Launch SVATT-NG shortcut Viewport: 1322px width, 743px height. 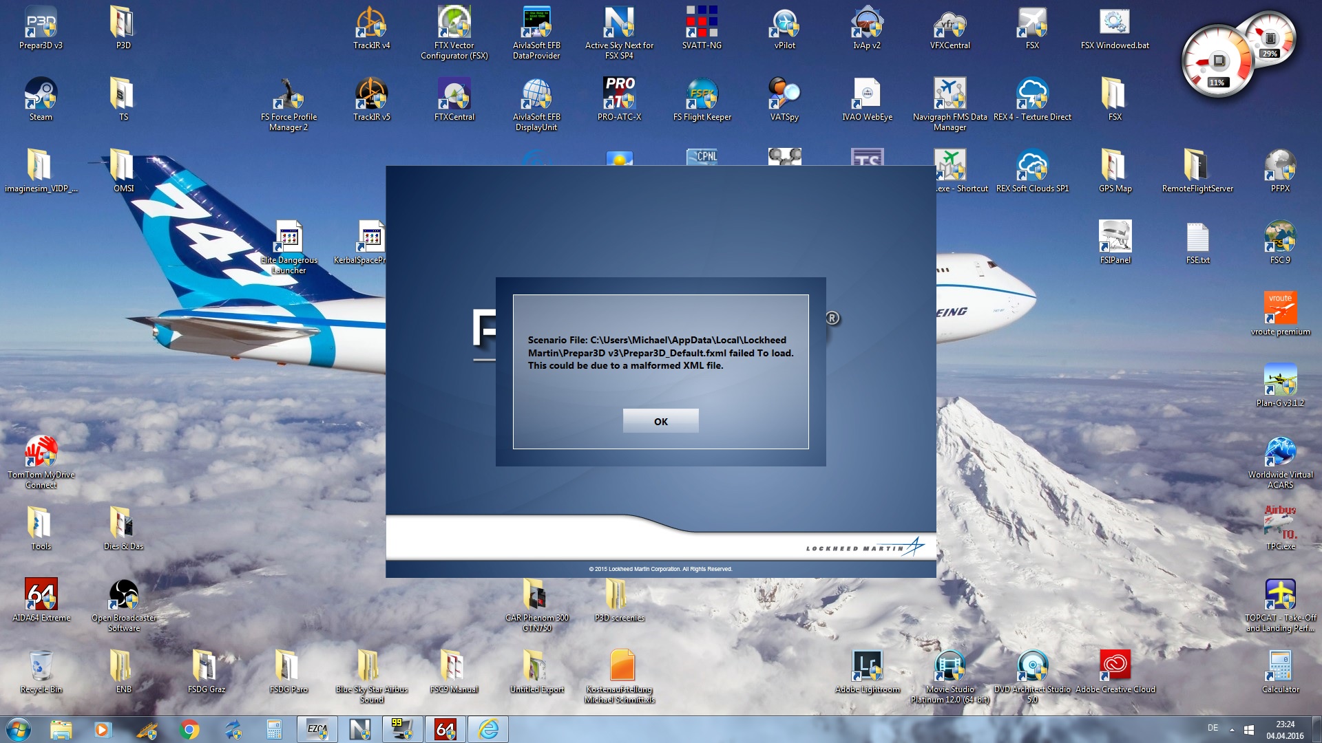tap(702, 28)
